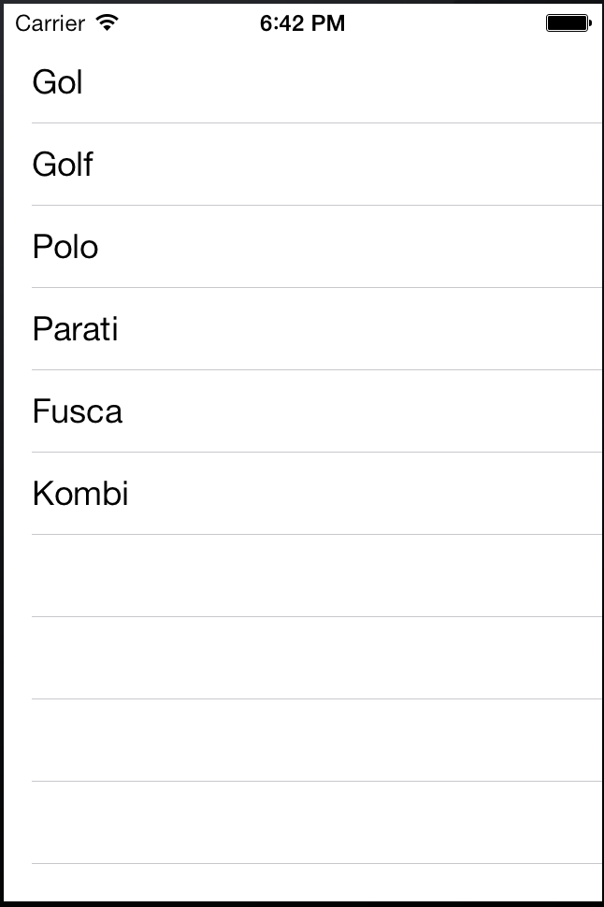Tap the first empty row below Kombi

pyautogui.click(x=302, y=576)
